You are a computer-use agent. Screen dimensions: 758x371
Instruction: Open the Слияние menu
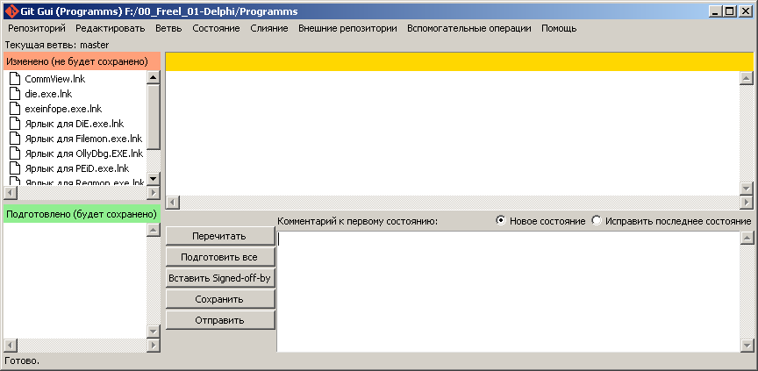pyautogui.click(x=269, y=28)
